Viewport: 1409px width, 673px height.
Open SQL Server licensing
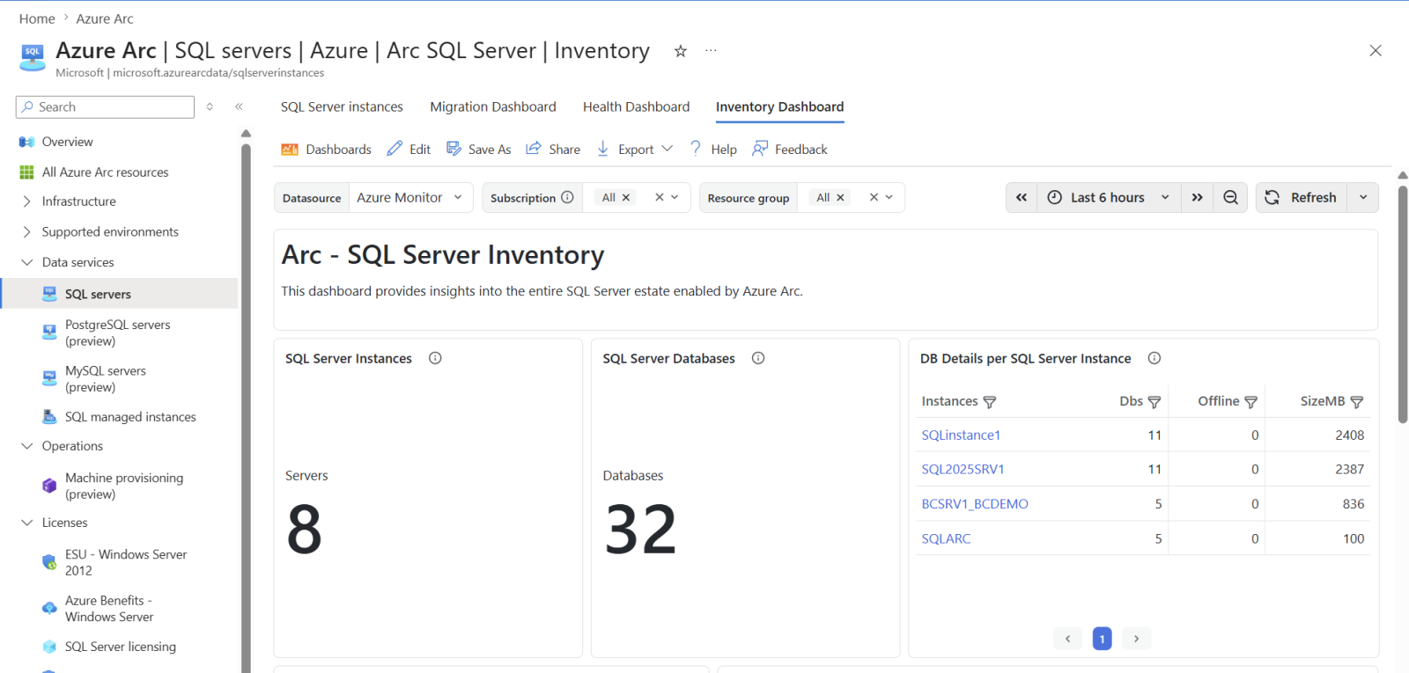120,647
